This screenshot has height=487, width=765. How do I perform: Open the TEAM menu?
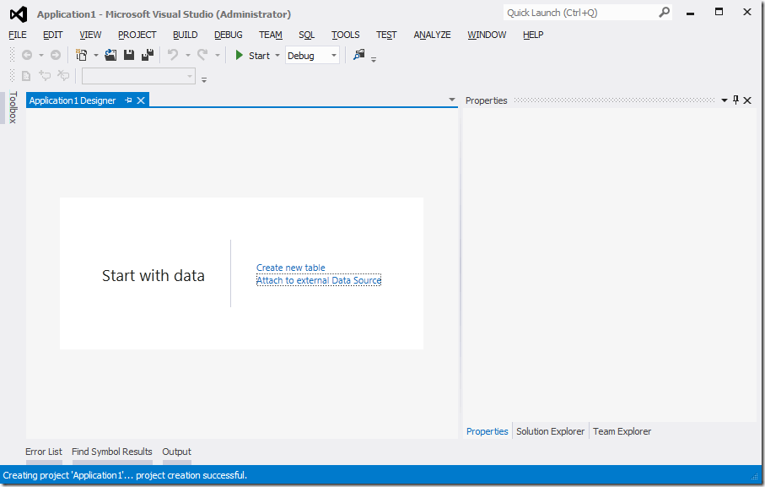click(x=271, y=35)
